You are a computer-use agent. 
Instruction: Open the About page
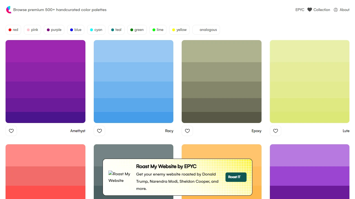point(345,10)
